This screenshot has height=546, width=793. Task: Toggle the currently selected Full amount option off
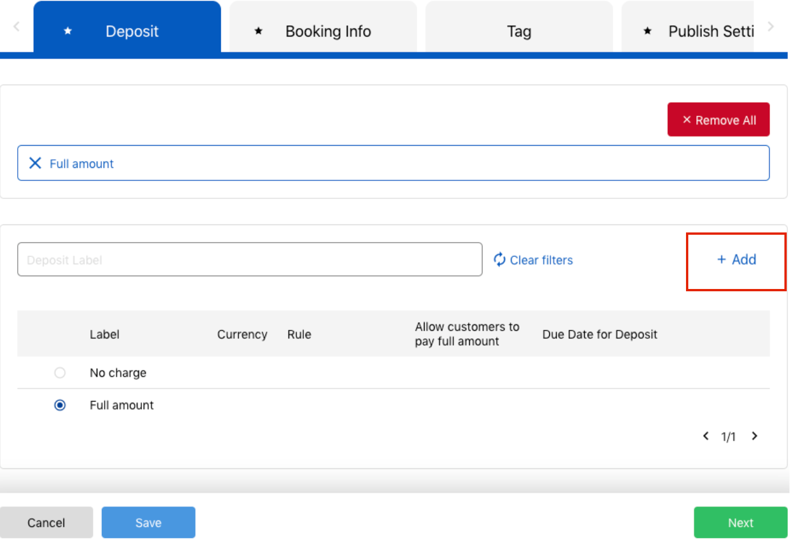(x=60, y=405)
